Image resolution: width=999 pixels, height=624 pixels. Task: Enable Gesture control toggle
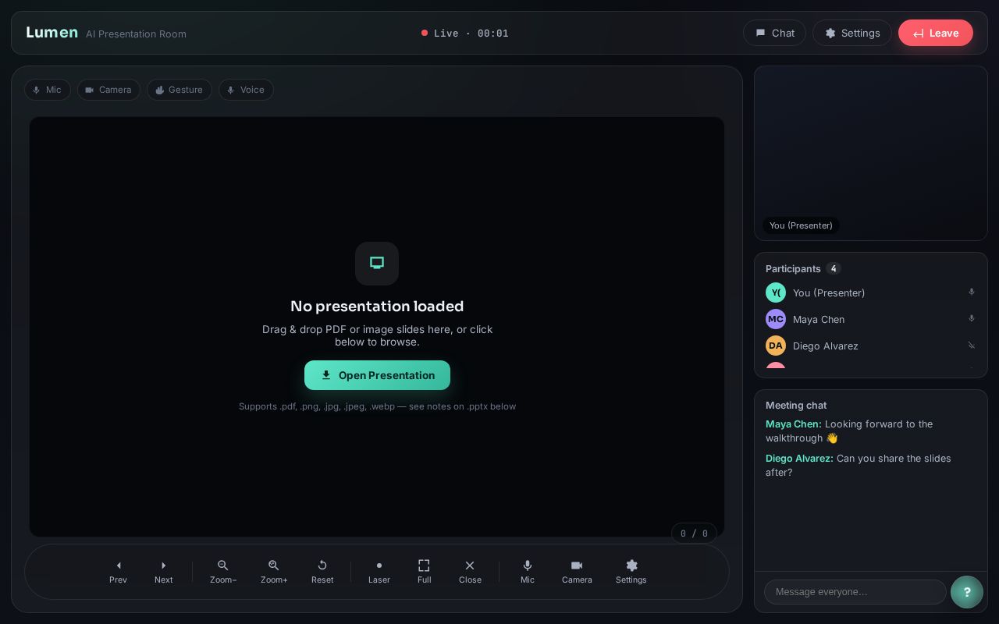point(180,90)
